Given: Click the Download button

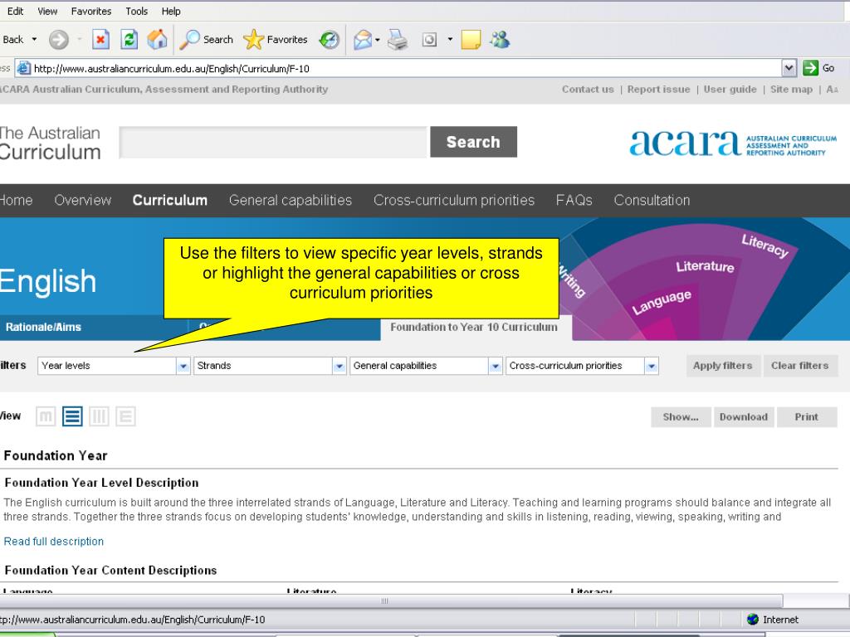Looking at the screenshot, I should click(x=744, y=417).
